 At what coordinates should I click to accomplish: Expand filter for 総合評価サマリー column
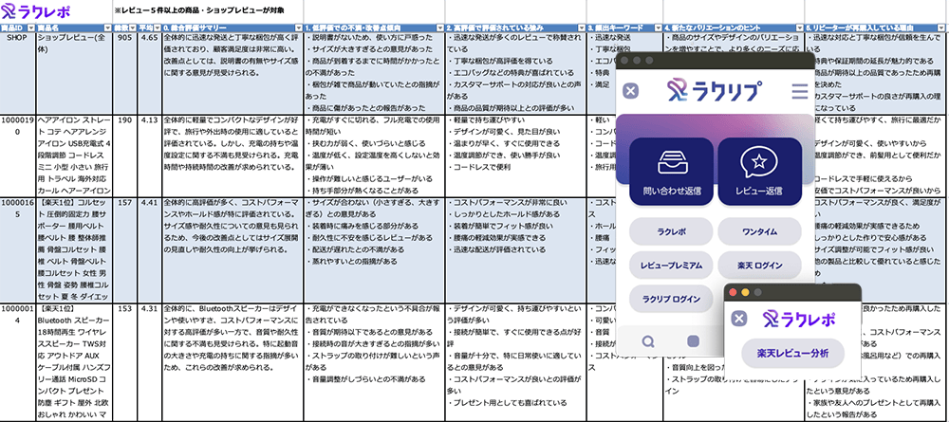click(x=301, y=29)
